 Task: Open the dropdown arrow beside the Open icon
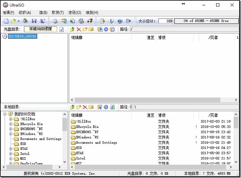(19, 21)
